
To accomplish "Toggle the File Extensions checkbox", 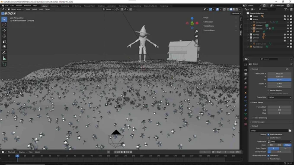I will tap(268, 134).
